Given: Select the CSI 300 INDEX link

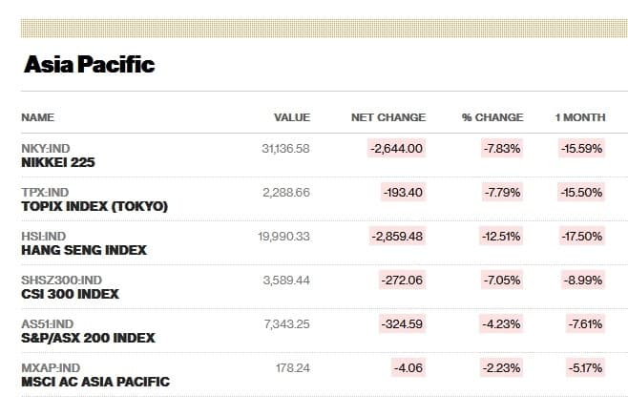Looking at the screenshot, I should (x=70, y=294).
